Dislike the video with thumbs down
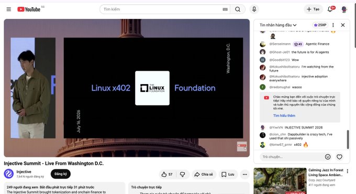Screen dimensions: 356x194 (x=182, y=174)
